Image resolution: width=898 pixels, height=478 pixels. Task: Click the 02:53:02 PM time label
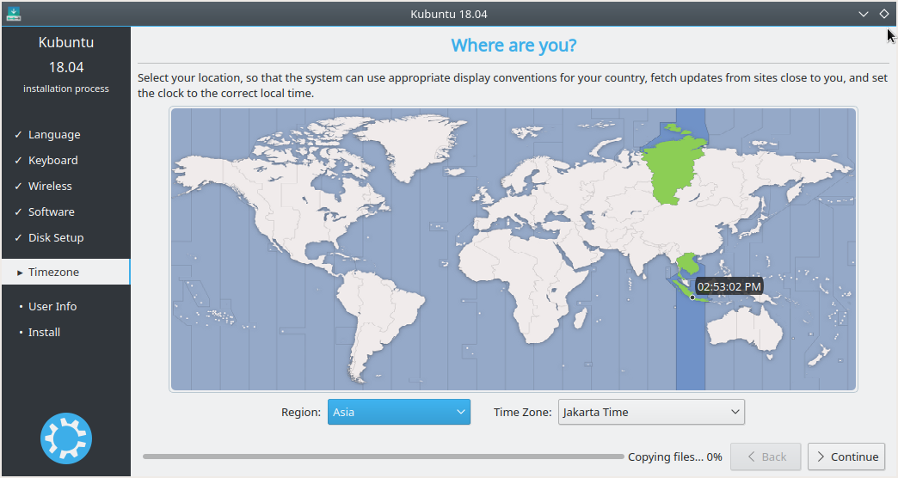(x=729, y=287)
